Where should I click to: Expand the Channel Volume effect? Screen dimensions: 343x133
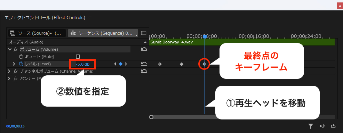click(9, 71)
